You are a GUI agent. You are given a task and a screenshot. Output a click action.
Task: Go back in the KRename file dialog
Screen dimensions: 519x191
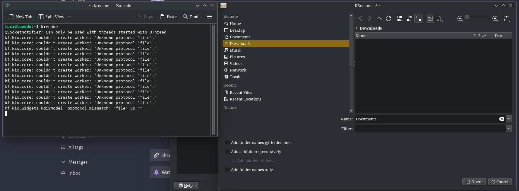pyautogui.click(x=360, y=19)
